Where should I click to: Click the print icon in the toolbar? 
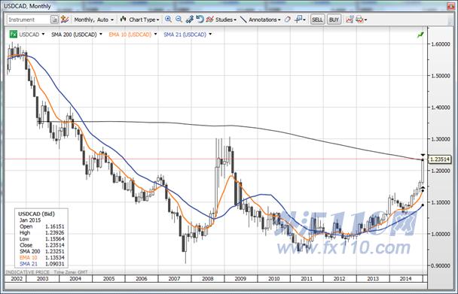pos(360,20)
